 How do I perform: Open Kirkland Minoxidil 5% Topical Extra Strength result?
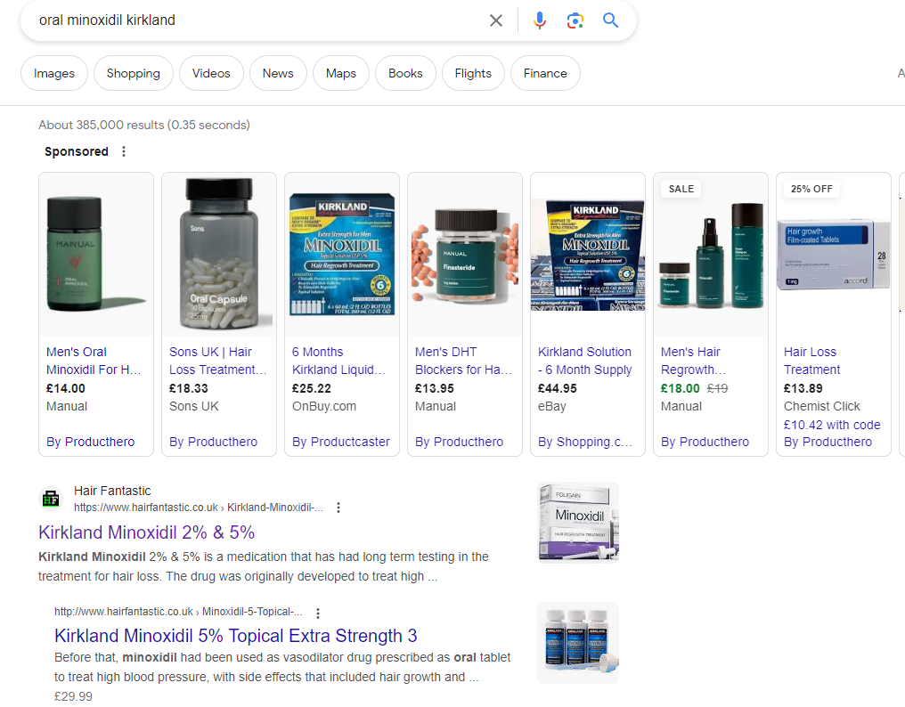point(235,636)
